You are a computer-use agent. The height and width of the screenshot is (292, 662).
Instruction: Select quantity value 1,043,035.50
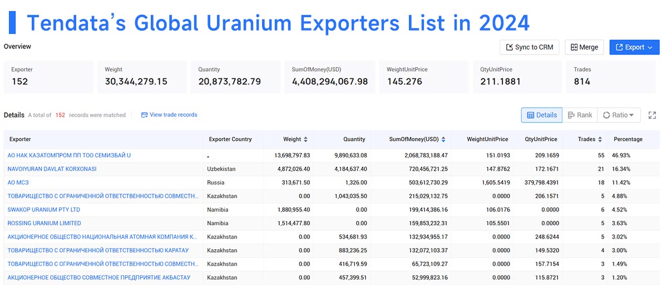pyautogui.click(x=350, y=196)
